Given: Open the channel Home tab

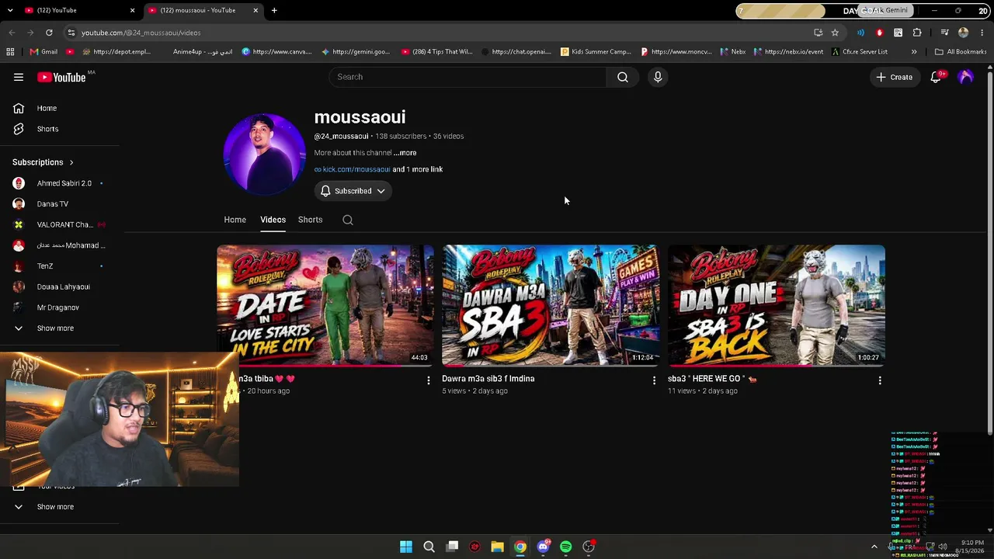Looking at the screenshot, I should click(x=235, y=220).
